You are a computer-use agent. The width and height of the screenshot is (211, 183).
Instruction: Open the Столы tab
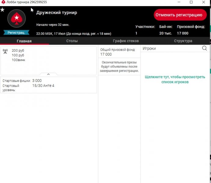point(72,41)
